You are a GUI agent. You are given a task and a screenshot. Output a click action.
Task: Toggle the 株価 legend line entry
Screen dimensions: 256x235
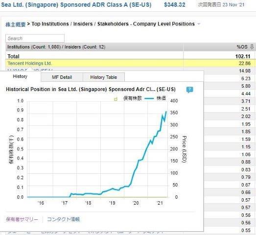point(156,98)
